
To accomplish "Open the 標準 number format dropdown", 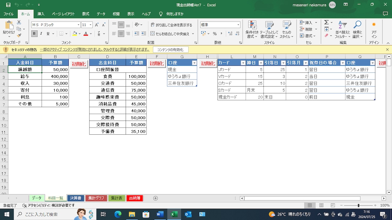I will point(238,25).
